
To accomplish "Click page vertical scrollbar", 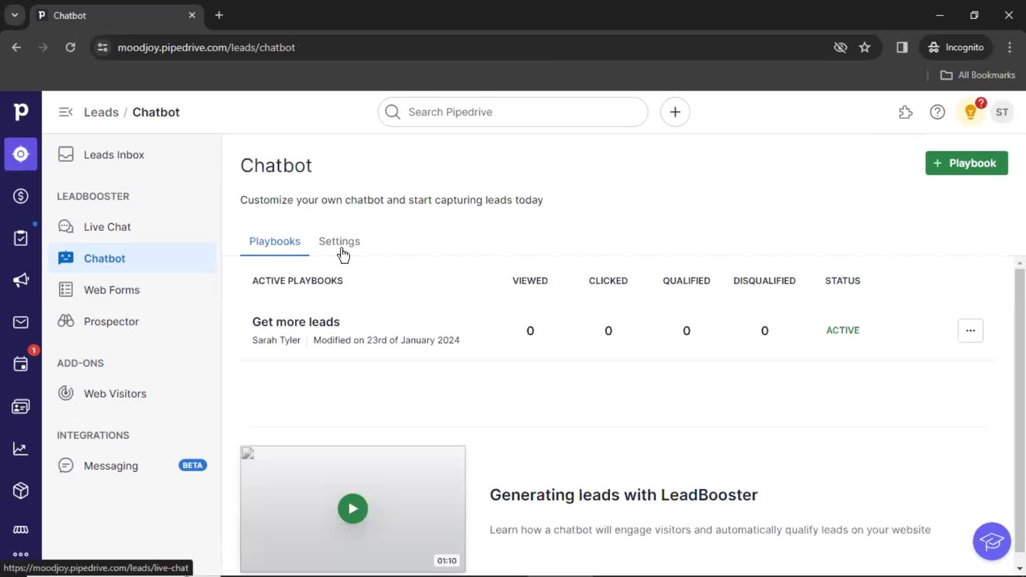I will [x=1020, y=411].
